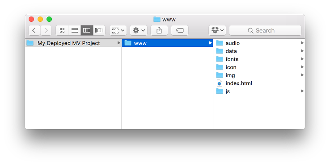Click the Search field

tap(266, 30)
